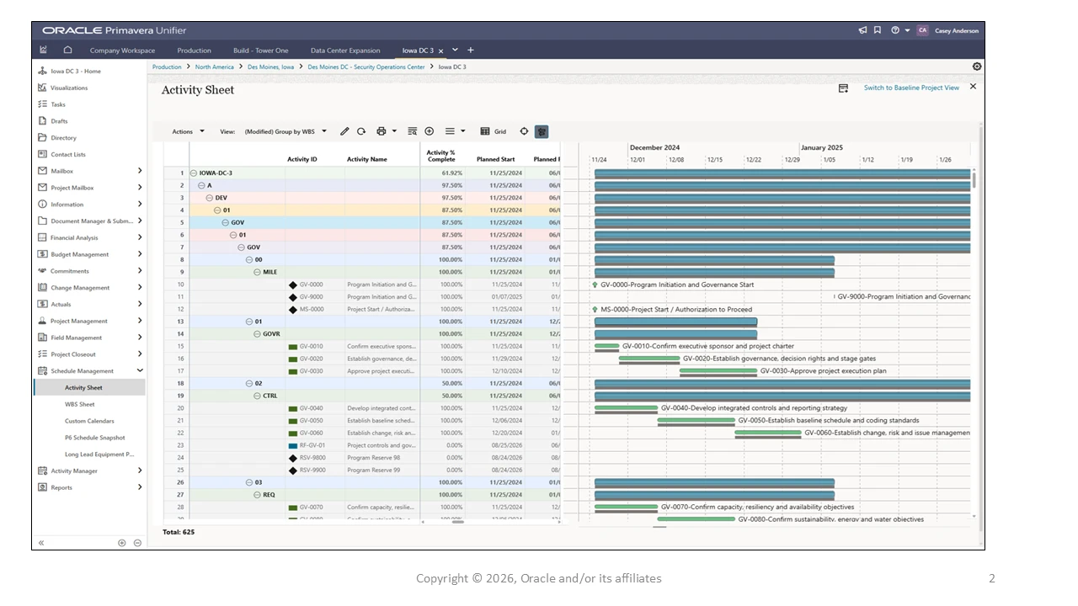This screenshot has width=1078, height=606.
Task: Go to Des Moines, Iowa breadcrumb
Action: tap(271, 66)
